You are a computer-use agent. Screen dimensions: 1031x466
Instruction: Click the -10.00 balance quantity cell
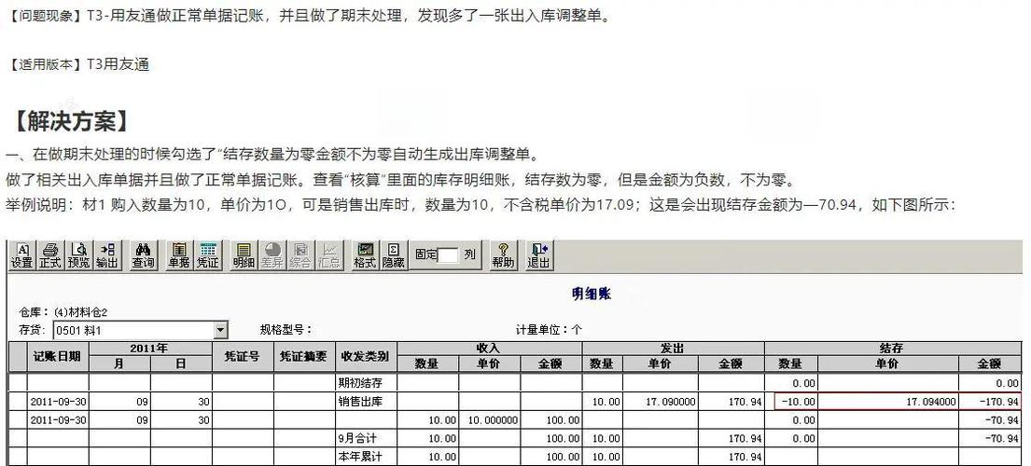[x=791, y=401]
